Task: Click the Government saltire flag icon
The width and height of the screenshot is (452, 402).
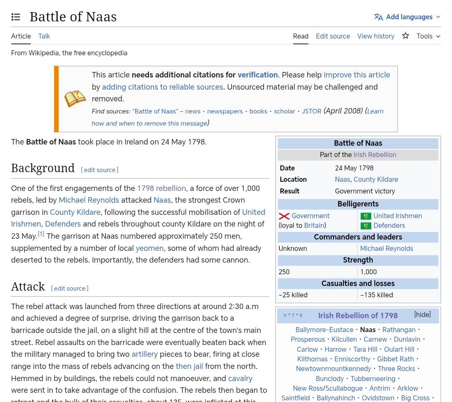Action: coord(284,216)
